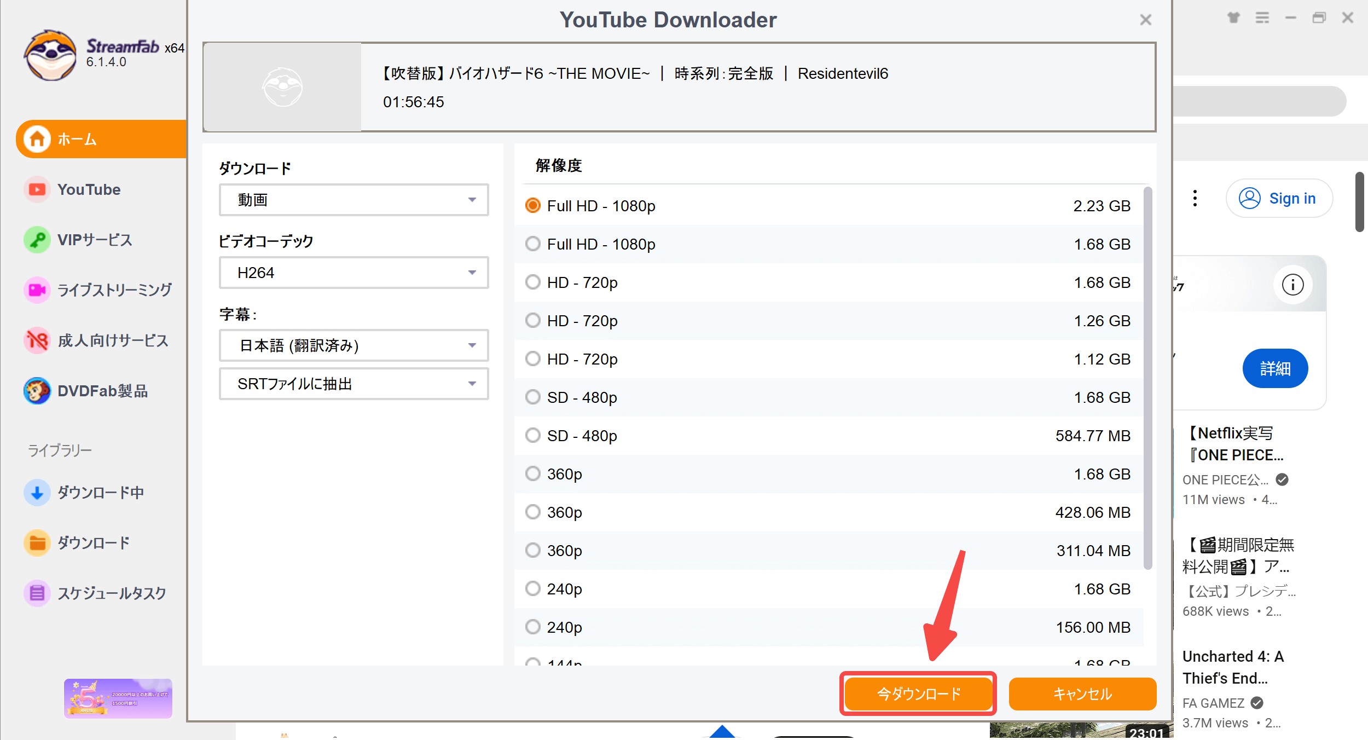Viewport: 1368px width, 740px height.
Task: Open the Home (ホーム) sidebar item
Action: click(x=102, y=139)
